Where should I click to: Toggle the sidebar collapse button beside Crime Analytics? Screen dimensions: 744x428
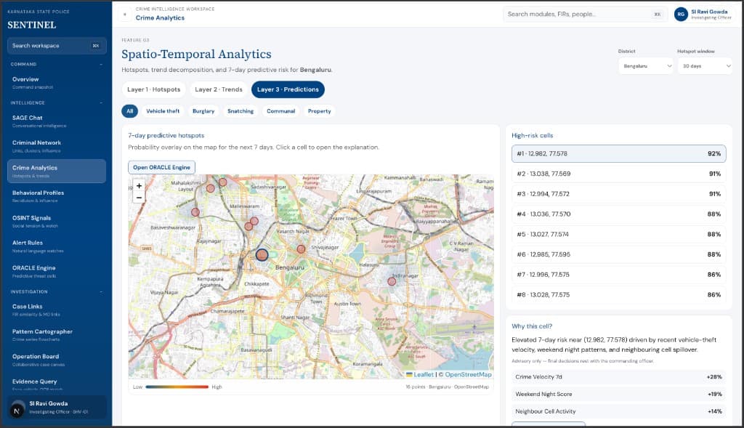tap(125, 15)
